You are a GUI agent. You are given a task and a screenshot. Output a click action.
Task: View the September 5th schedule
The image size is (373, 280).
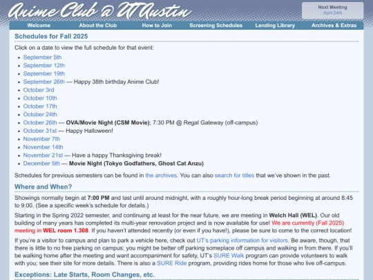click(x=42, y=57)
